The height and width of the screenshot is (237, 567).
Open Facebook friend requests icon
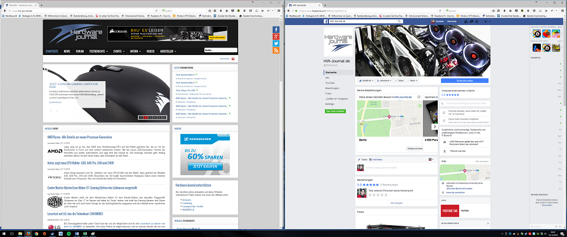click(x=466, y=22)
